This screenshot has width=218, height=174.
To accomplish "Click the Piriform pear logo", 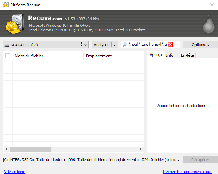I will tap(209, 25).
